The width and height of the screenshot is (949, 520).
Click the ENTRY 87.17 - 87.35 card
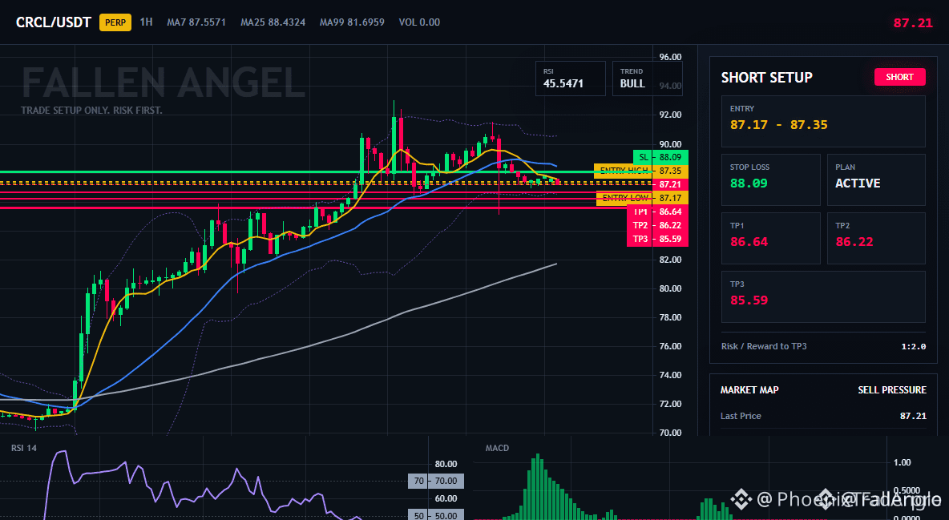823,121
